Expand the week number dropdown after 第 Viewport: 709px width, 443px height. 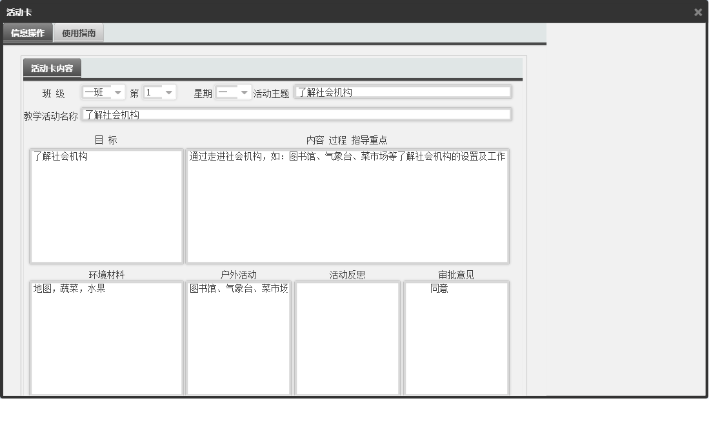tap(158, 92)
